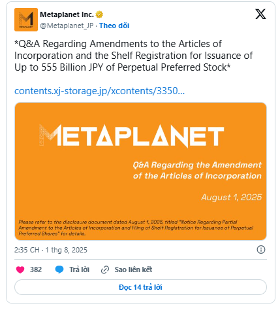Click the 382 likes count
Viewport: 280px width, 312px height.
tap(36, 269)
